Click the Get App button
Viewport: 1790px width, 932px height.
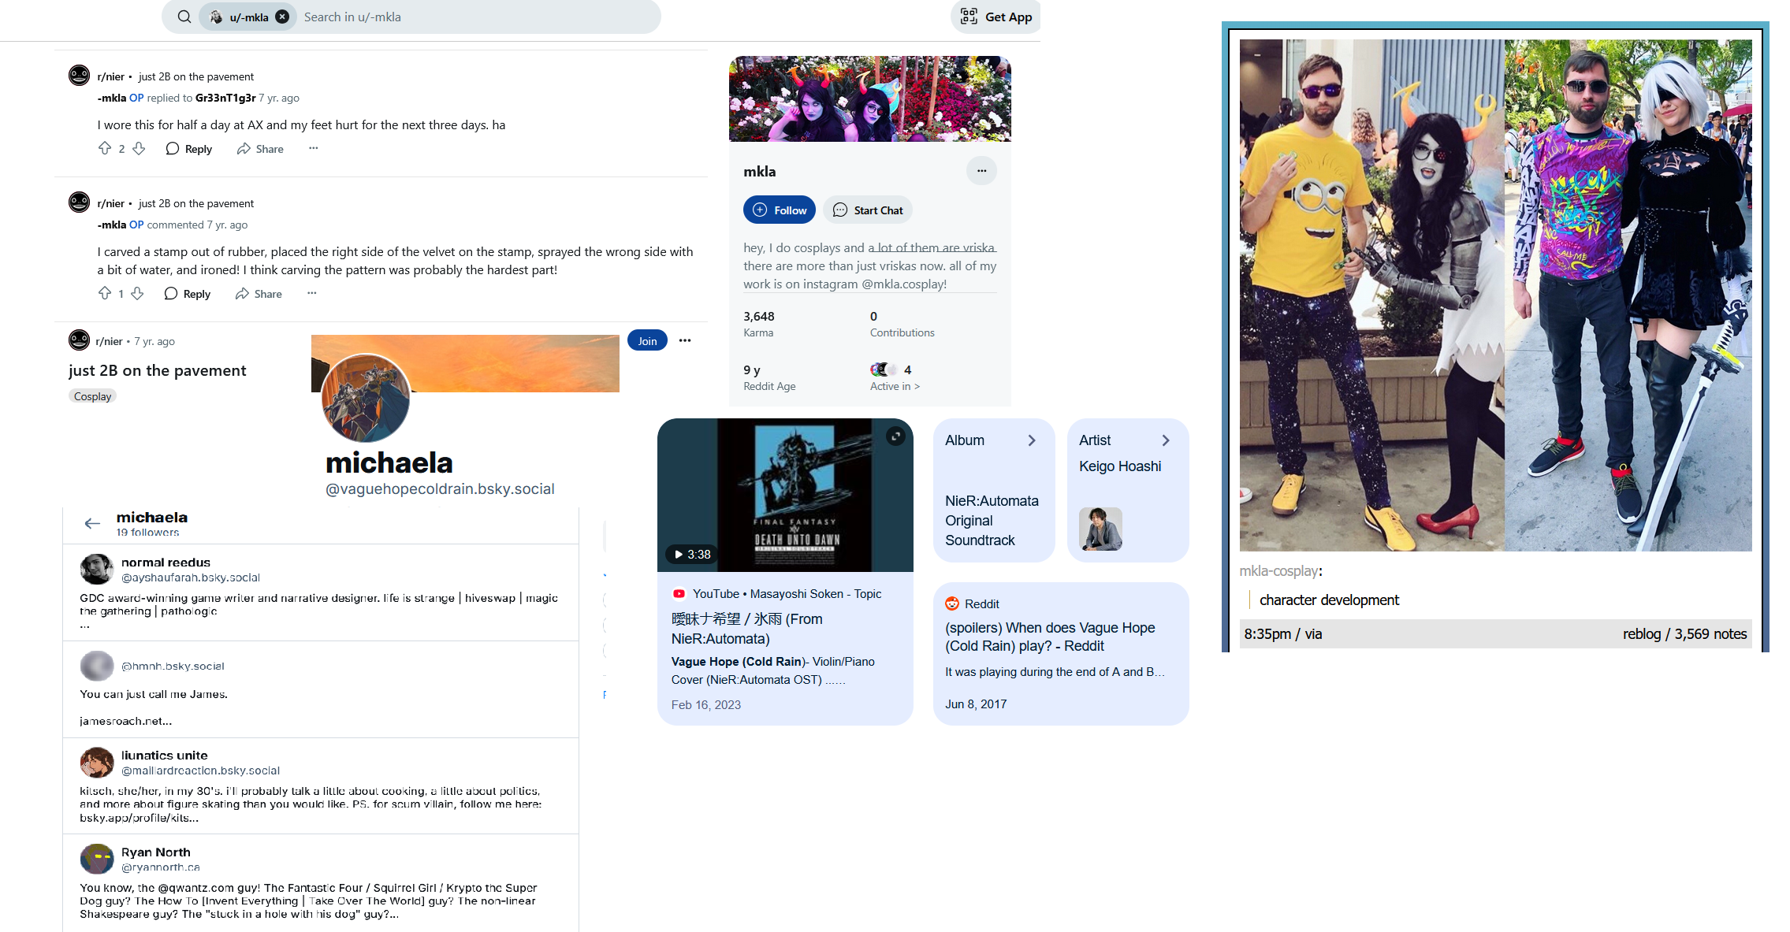pos(997,17)
